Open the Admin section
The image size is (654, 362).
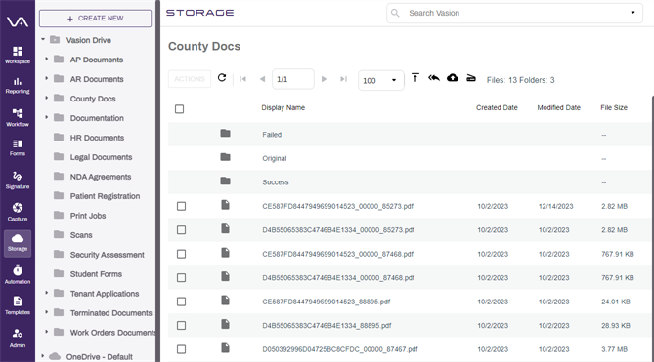[x=18, y=338]
